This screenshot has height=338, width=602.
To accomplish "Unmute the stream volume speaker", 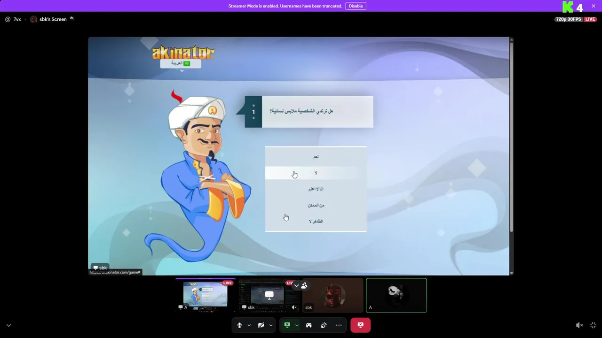I will click(579, 325).
